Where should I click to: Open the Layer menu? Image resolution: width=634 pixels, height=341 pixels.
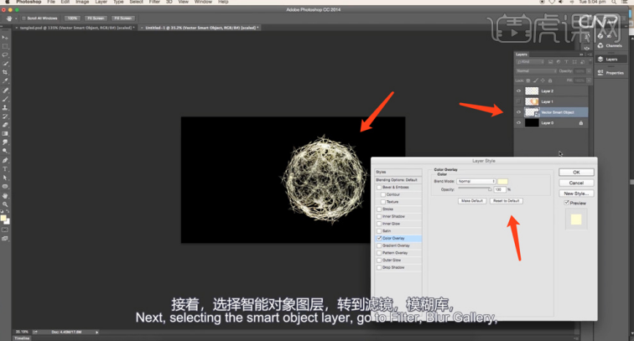(101, 2)
